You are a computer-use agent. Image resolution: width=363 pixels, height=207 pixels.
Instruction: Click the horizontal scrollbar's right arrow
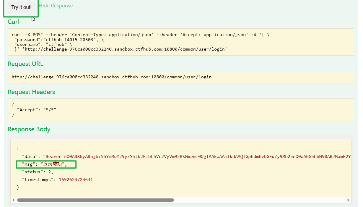(349, 200)
